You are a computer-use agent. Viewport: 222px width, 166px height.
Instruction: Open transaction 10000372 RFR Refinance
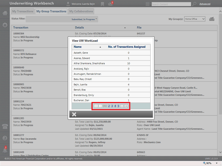tap(18, 50)
